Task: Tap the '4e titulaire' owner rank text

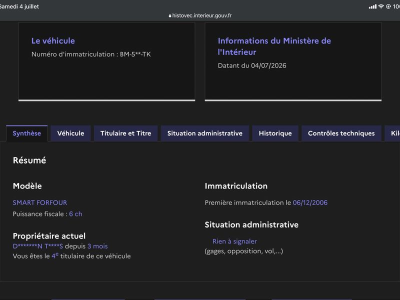Action: click(x=68, y=256)
